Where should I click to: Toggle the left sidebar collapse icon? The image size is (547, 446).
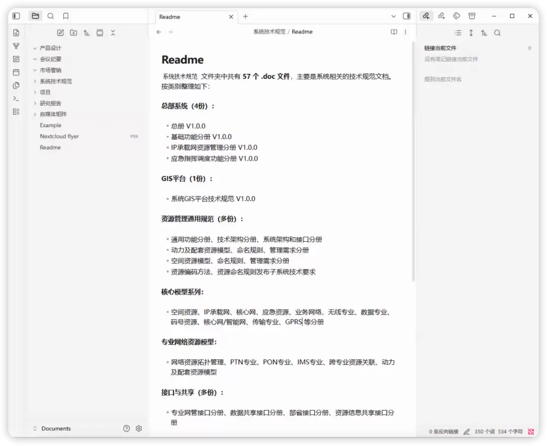pyautogui.click(x=16, y=16)
